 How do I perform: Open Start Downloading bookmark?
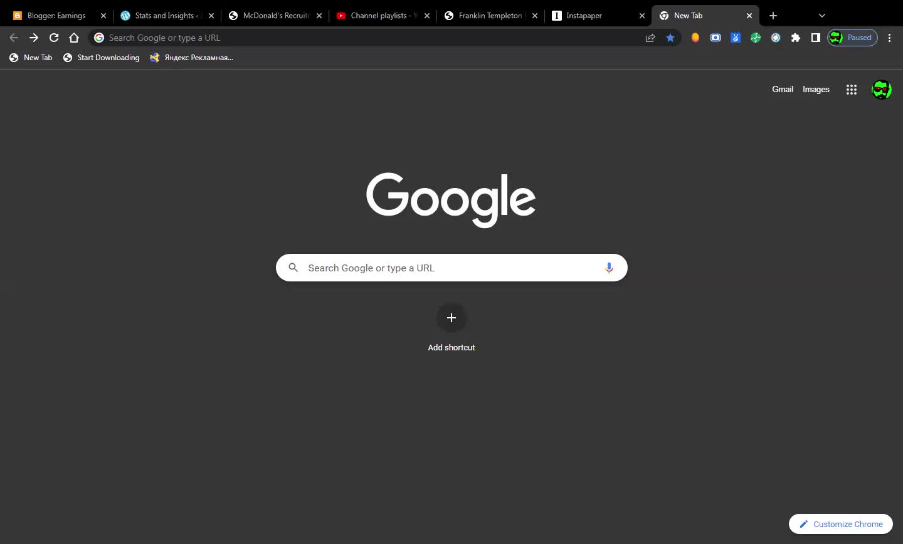coord(102,58)
